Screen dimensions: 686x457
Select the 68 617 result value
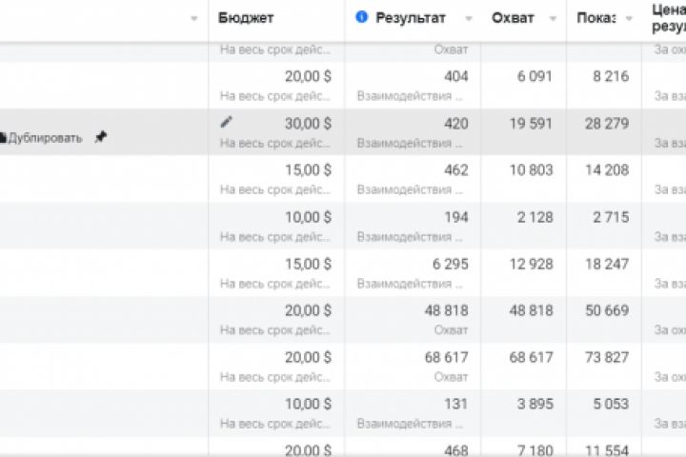[446, 357]
